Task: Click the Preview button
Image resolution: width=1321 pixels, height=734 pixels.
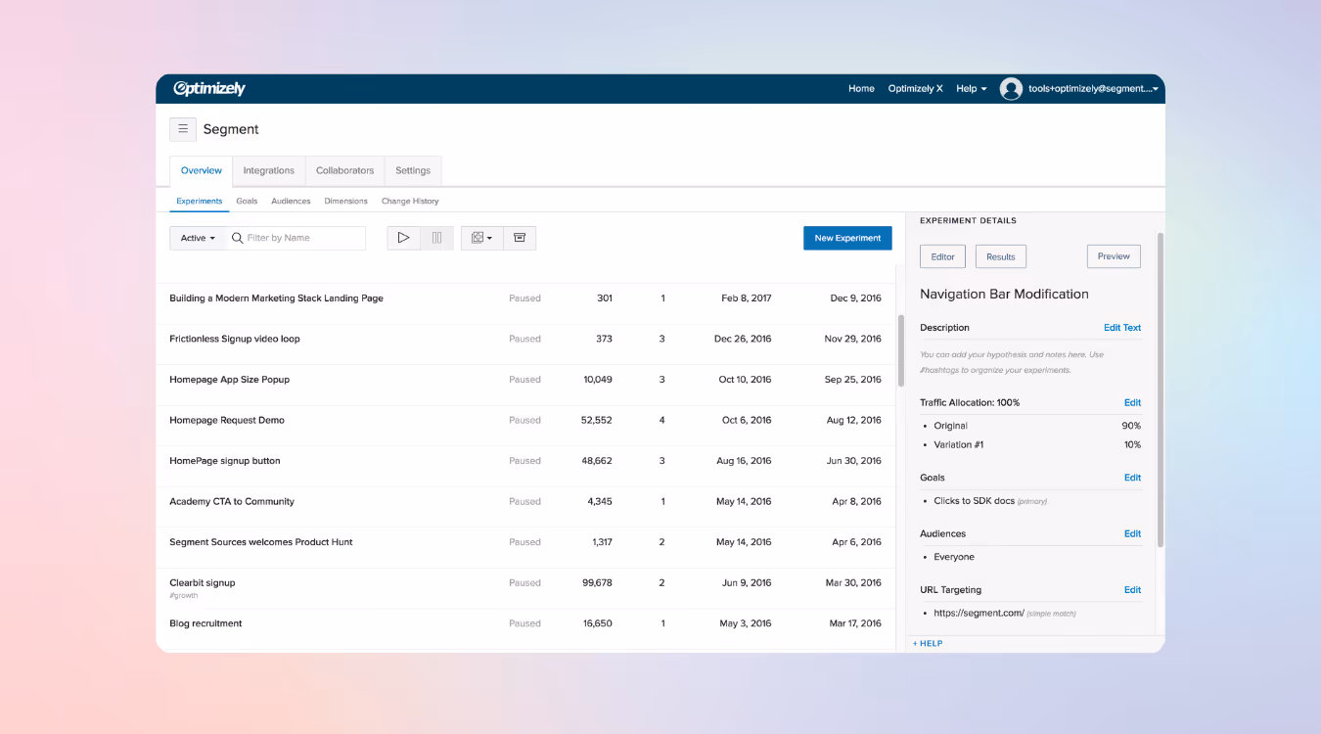Action: (x=1114, y=256)
